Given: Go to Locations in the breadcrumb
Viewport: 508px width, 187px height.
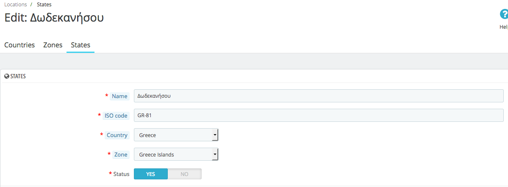Looking at the screenshot, I should pos(16,5).
